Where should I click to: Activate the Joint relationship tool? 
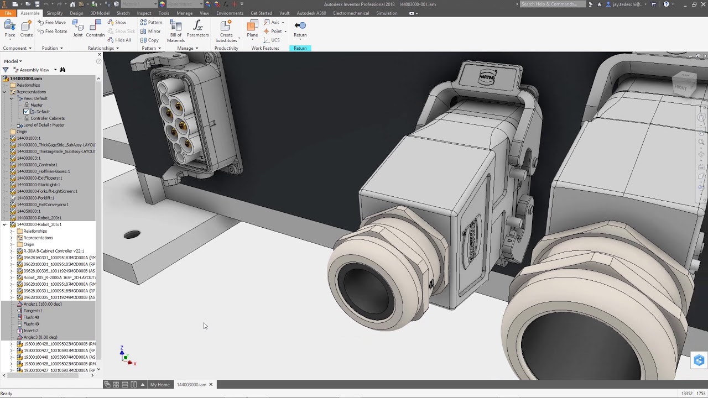(78, 29)
